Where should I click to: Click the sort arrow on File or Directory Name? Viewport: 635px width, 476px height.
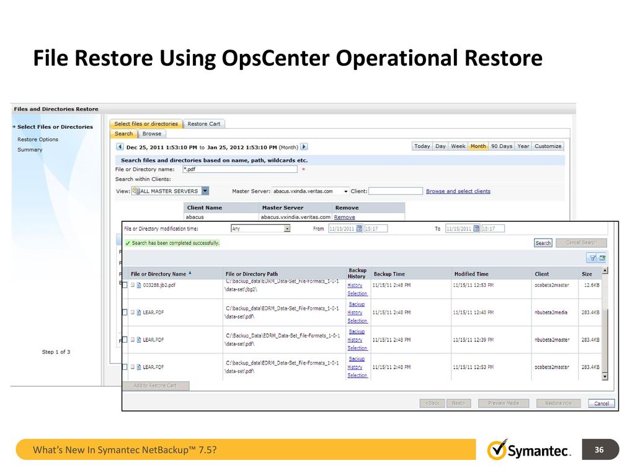(190, 273)
